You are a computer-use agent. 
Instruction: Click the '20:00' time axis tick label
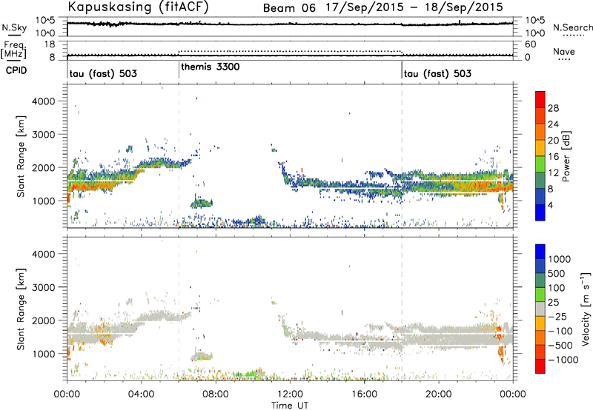pos(439,394)
